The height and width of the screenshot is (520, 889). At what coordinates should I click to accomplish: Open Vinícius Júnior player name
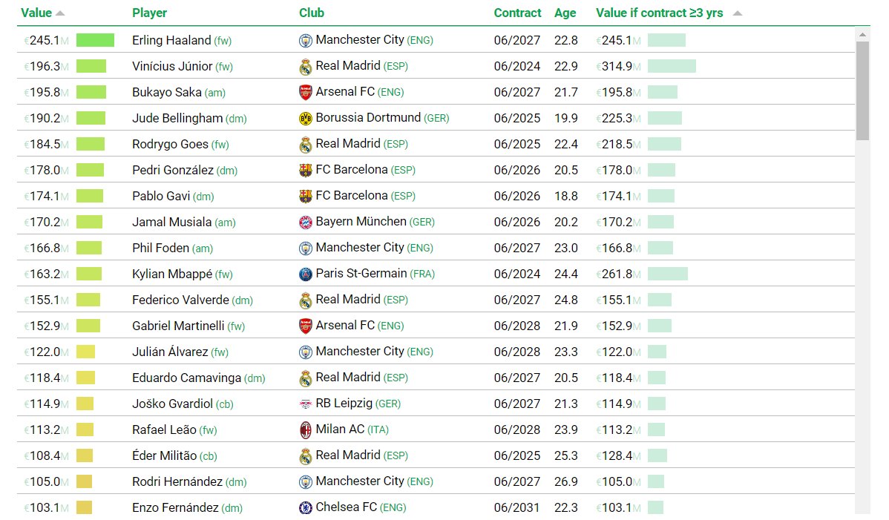(172, 66)
